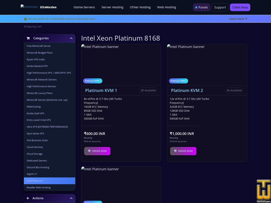Viewport: 271px width, 203px height.
Task: Open the Client Area
Action: pos(240,7)
